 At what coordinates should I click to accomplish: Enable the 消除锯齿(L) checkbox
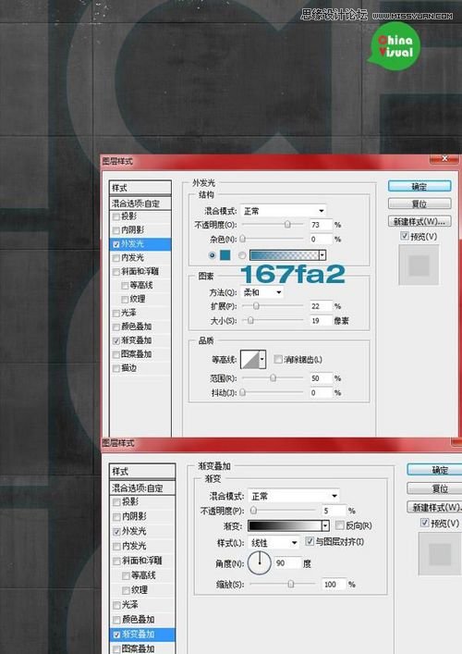[x=278, y=359]
